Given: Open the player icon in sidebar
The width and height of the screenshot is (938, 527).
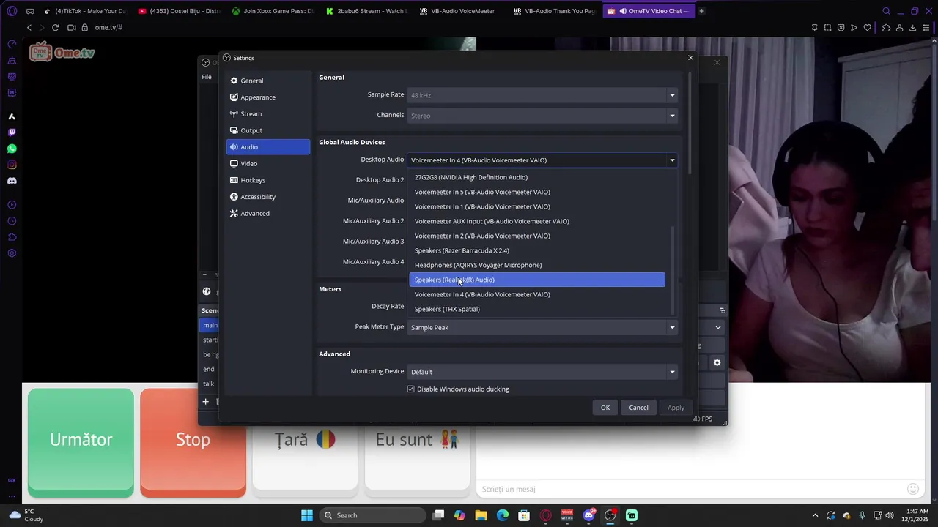Looking at the screenshot, I should (12, 205).
